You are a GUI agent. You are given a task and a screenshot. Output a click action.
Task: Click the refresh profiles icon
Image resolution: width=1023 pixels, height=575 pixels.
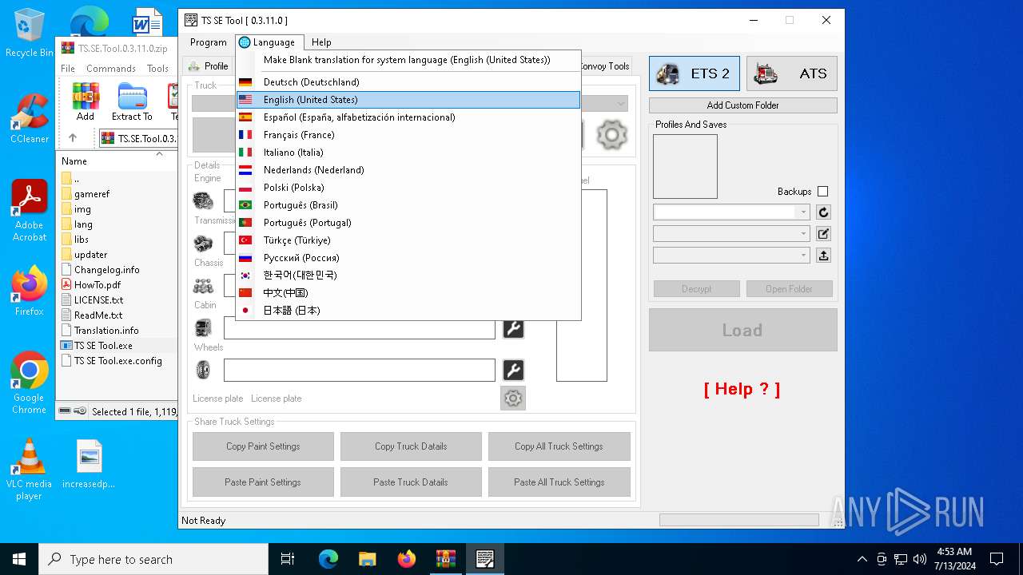click(x=823, y=212)
